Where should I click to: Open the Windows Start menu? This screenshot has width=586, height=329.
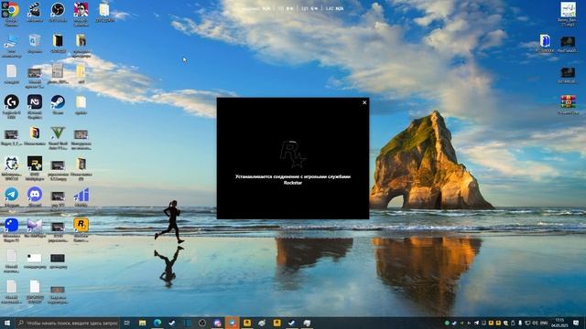pos(6,323)
